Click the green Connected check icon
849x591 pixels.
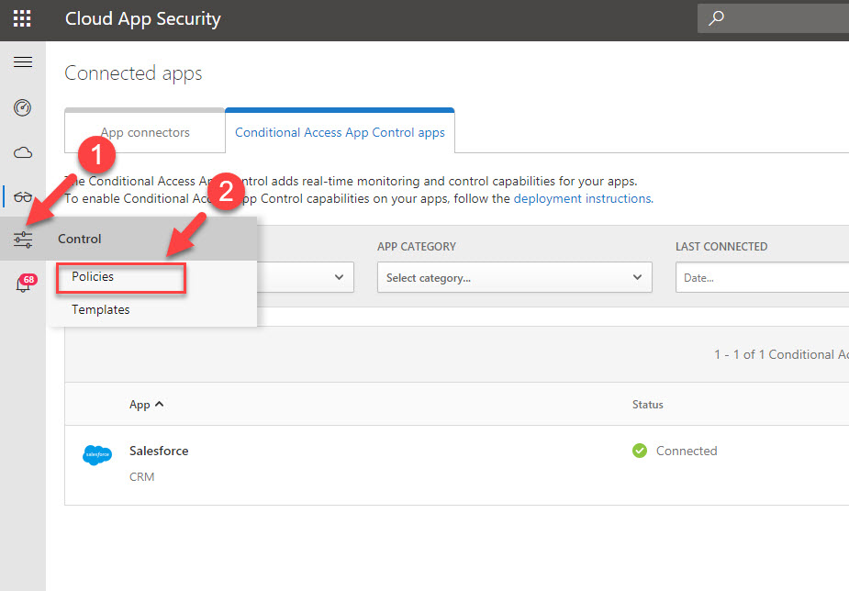click(640, 451)
